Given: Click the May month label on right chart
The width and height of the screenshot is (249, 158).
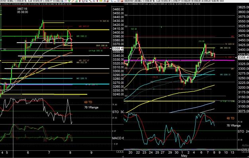Looking at the screenshot, I should coord(184,156).
